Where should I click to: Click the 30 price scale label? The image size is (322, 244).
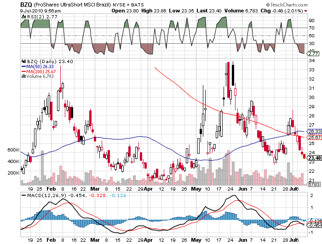(311, 97)
